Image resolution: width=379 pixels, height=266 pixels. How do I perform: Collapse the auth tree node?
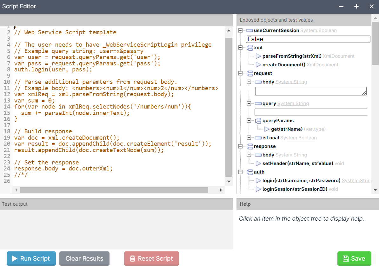point(240,172)
